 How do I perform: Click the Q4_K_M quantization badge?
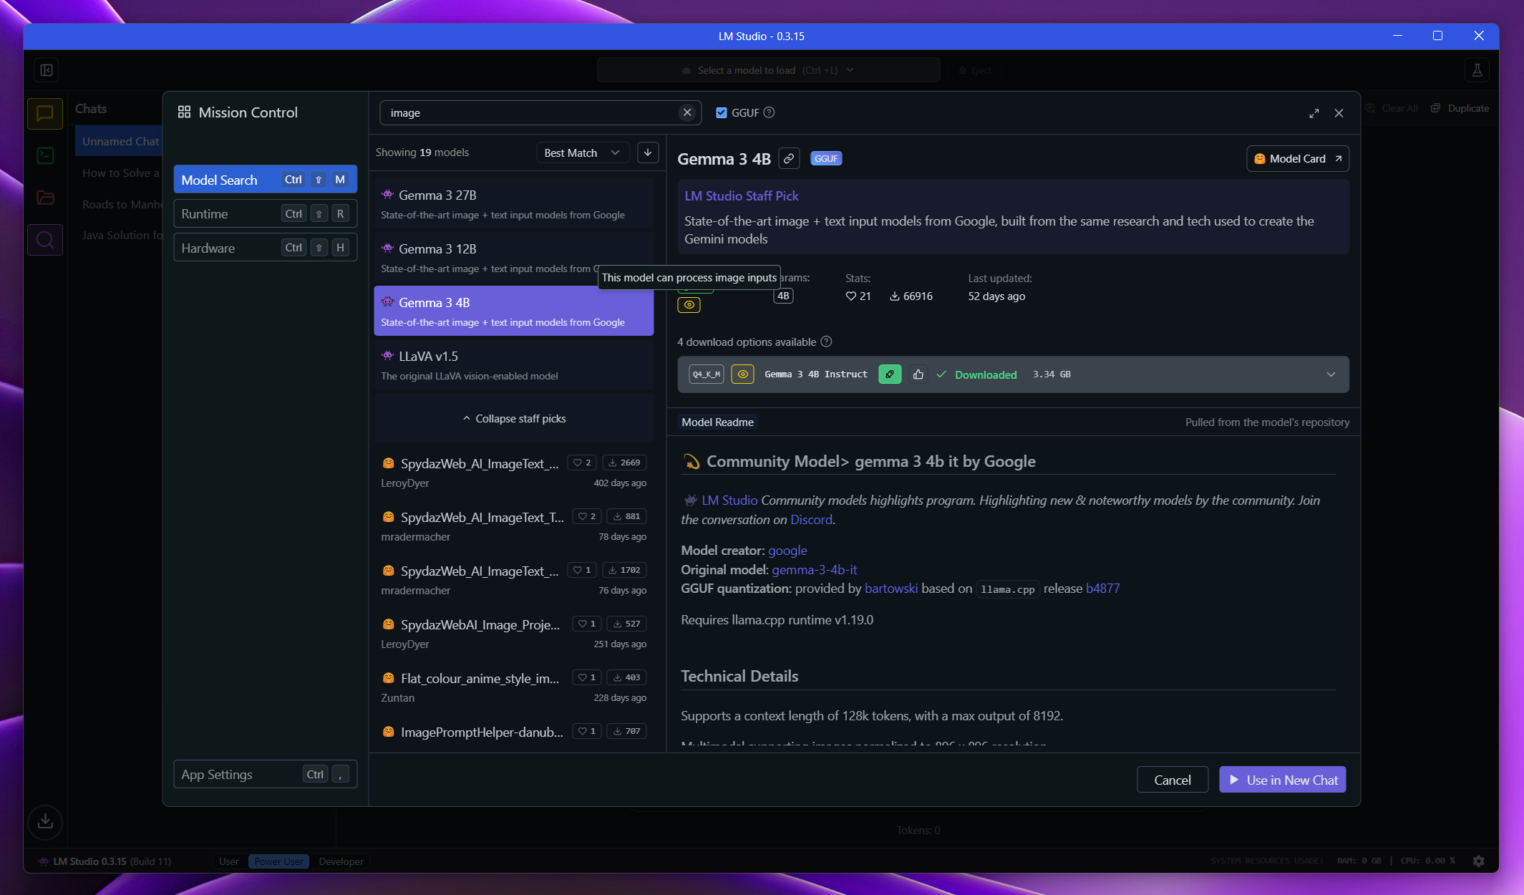[x=707, y=374]
